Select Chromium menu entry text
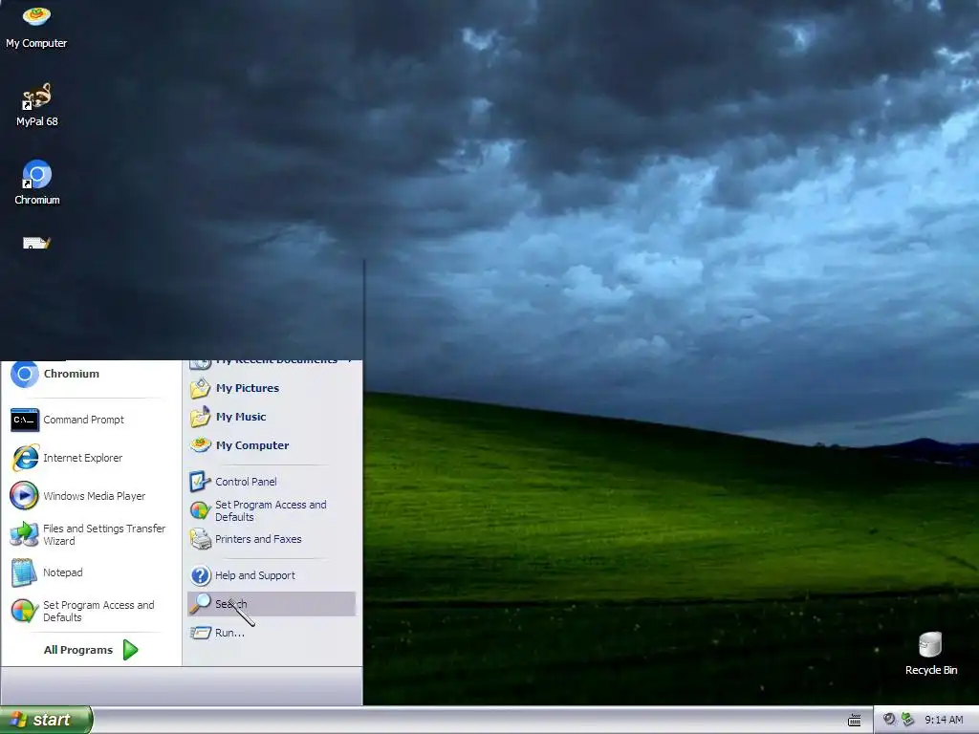This screenshot has width=979, height=734. 71,374
